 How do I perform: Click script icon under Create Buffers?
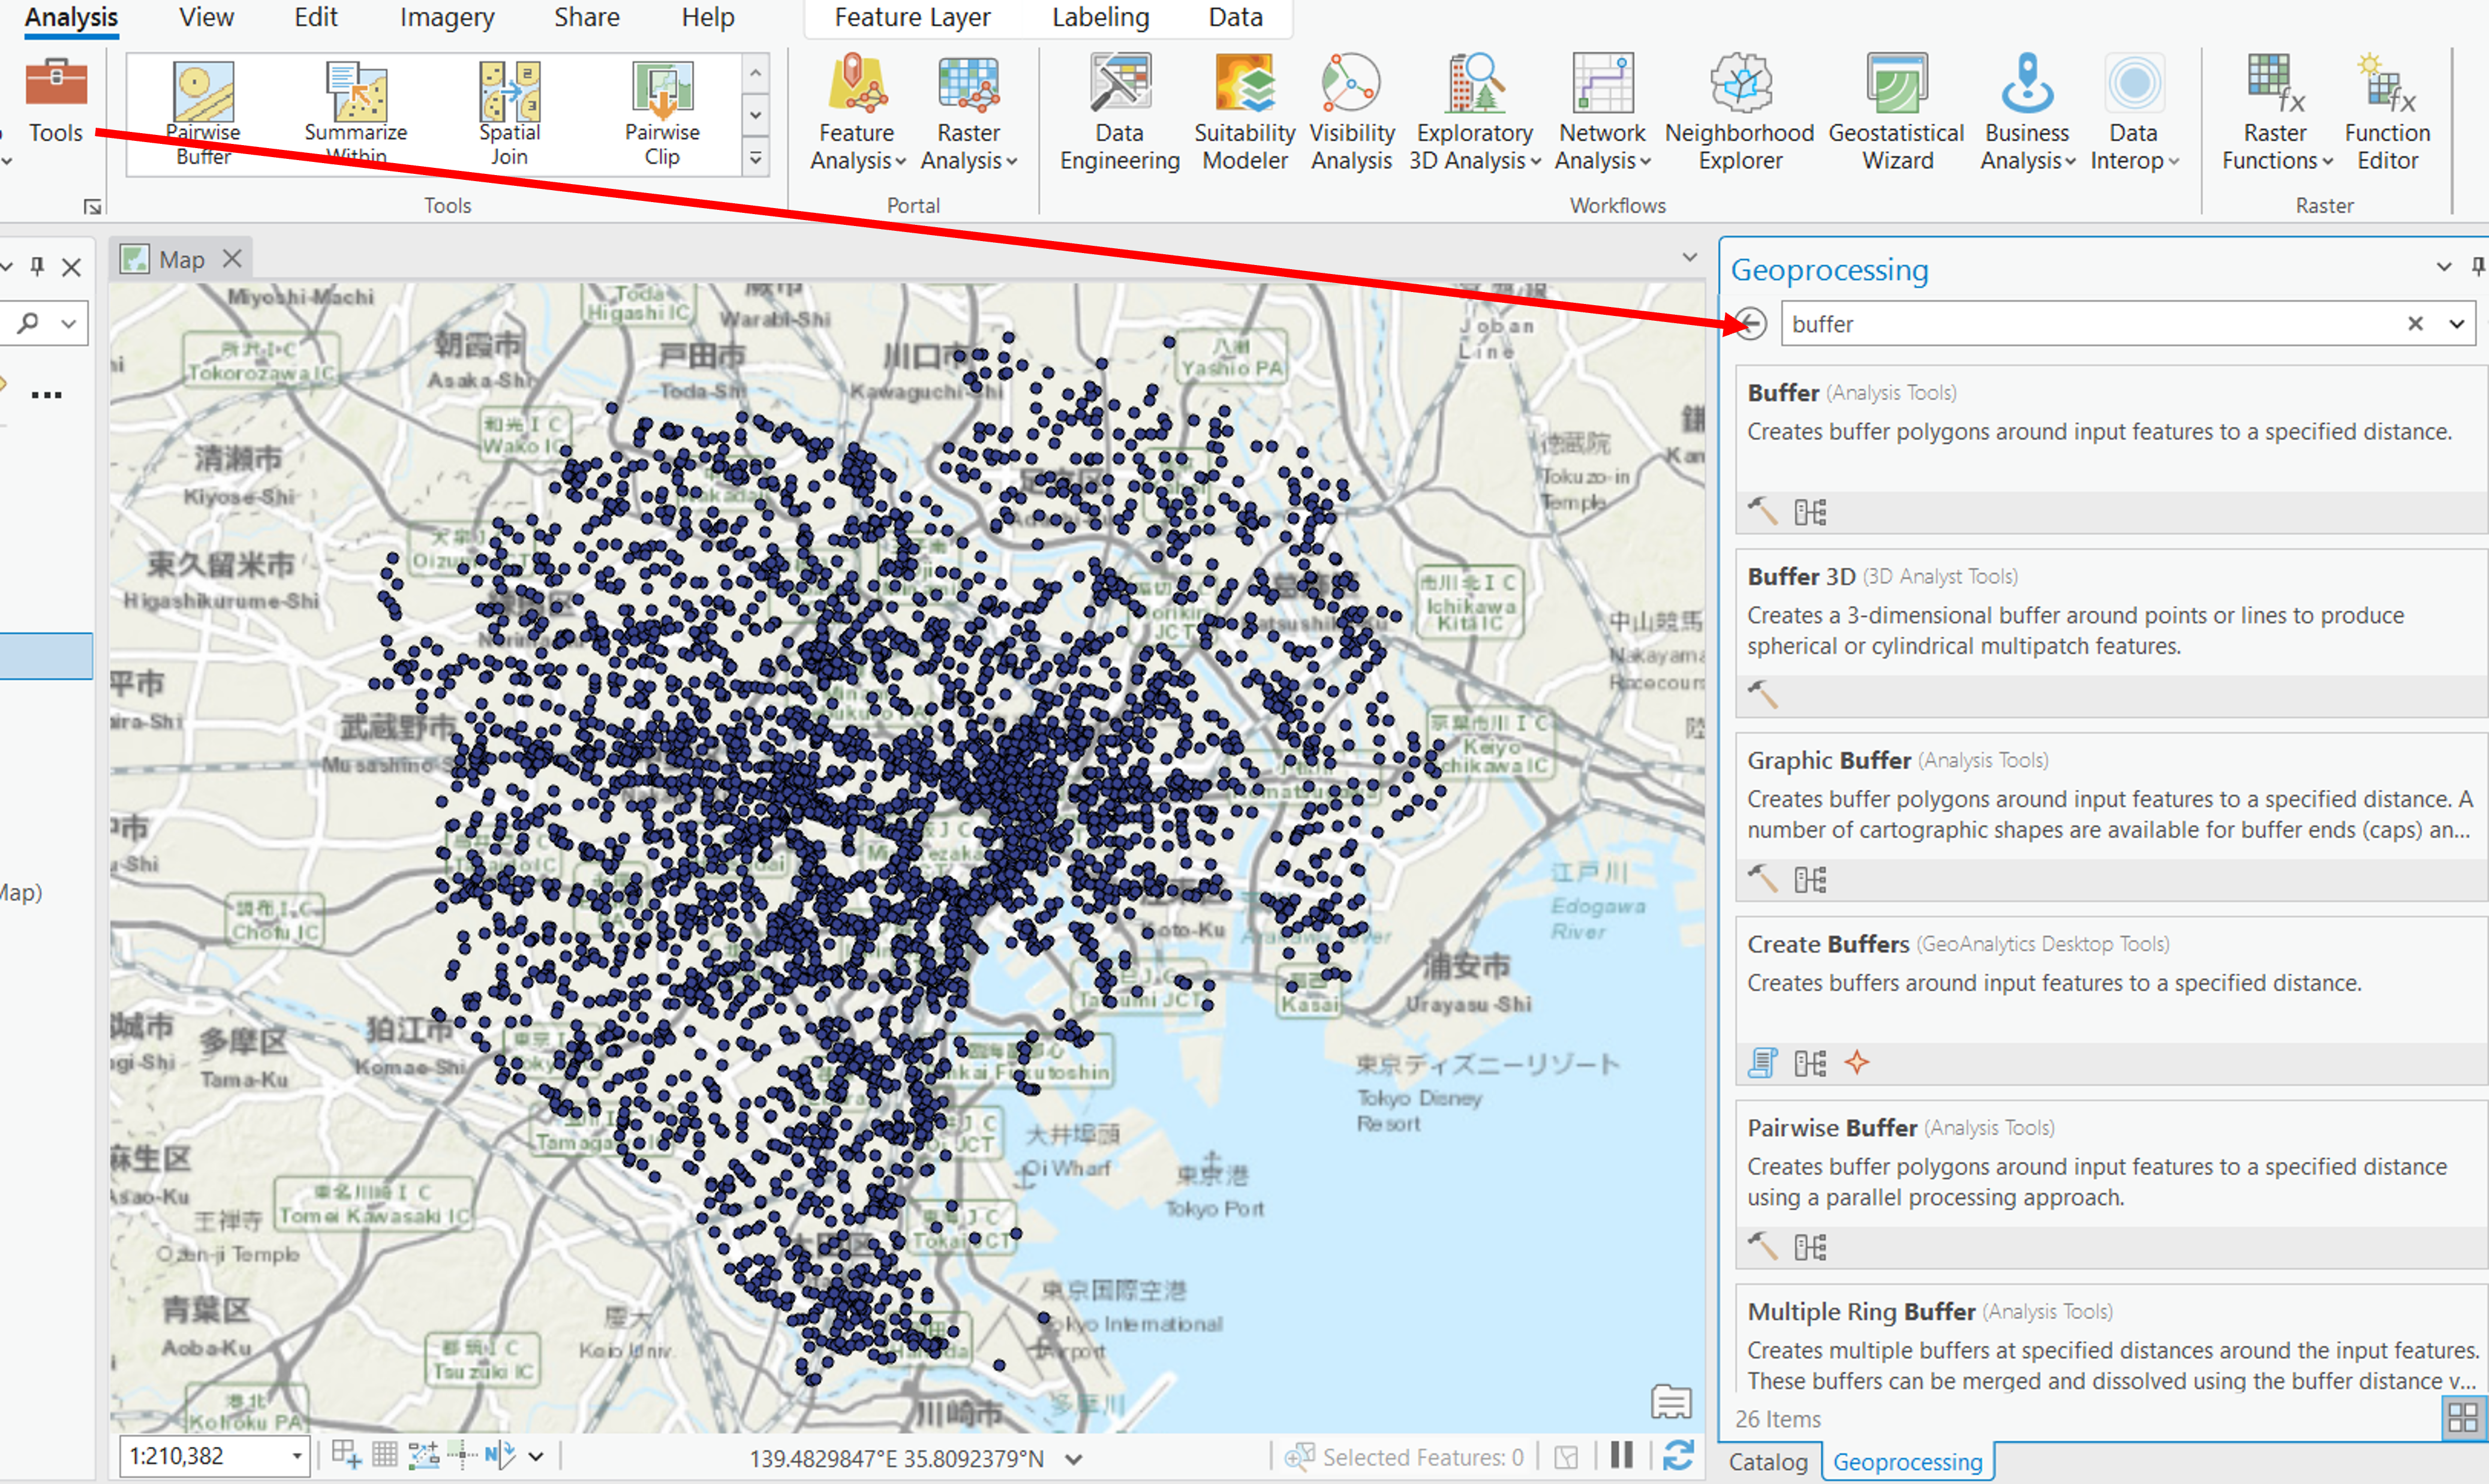(1762, 1062)
